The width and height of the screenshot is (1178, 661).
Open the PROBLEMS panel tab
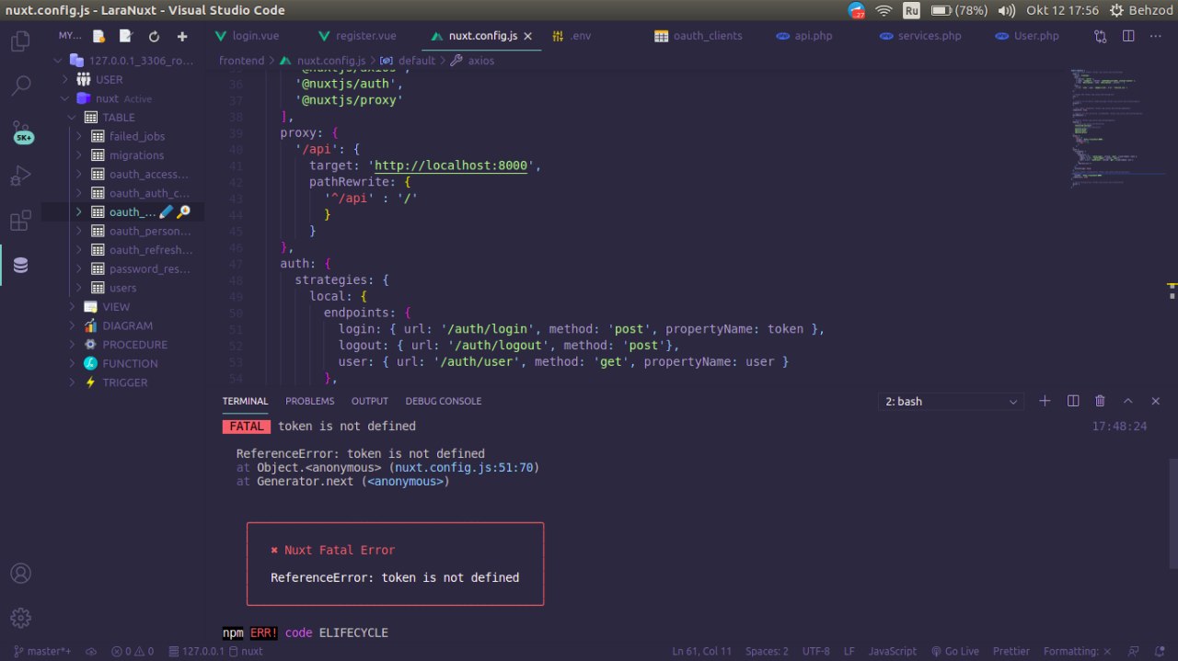[309, 401]
